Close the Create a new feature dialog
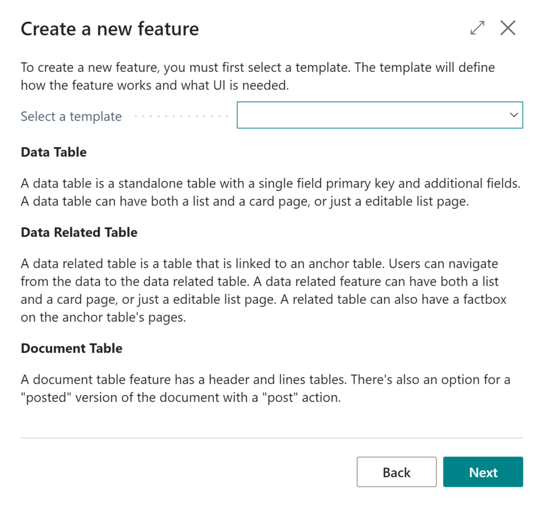 click(x=507, y=28)
